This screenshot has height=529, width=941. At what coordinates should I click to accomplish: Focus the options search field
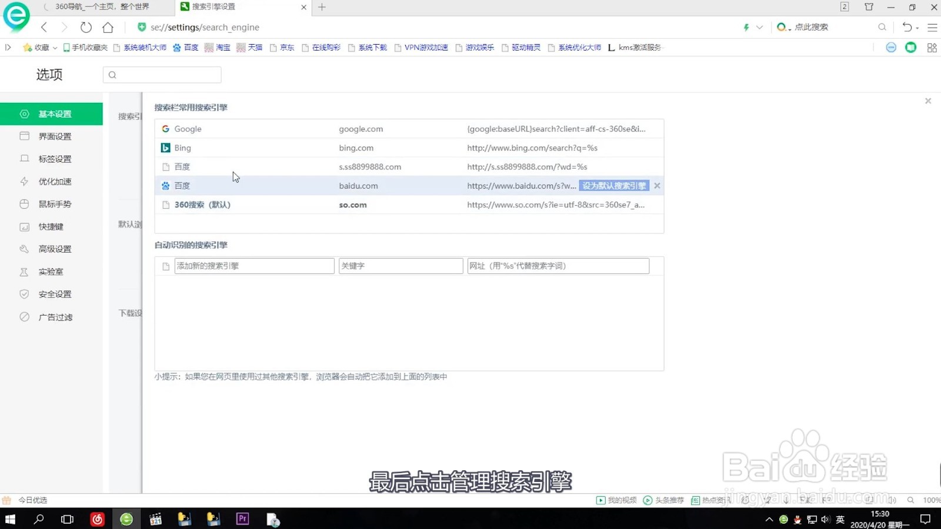tap(162, 75)
